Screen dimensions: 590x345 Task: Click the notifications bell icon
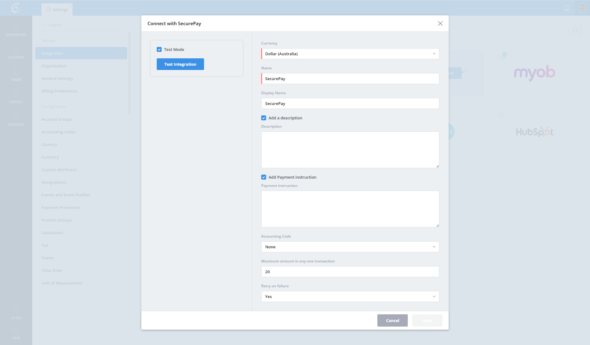(567, 8)
